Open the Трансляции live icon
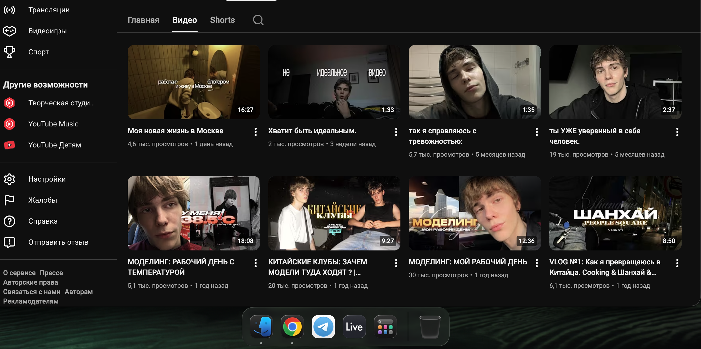Screen dimensions: 701x349 9,10
